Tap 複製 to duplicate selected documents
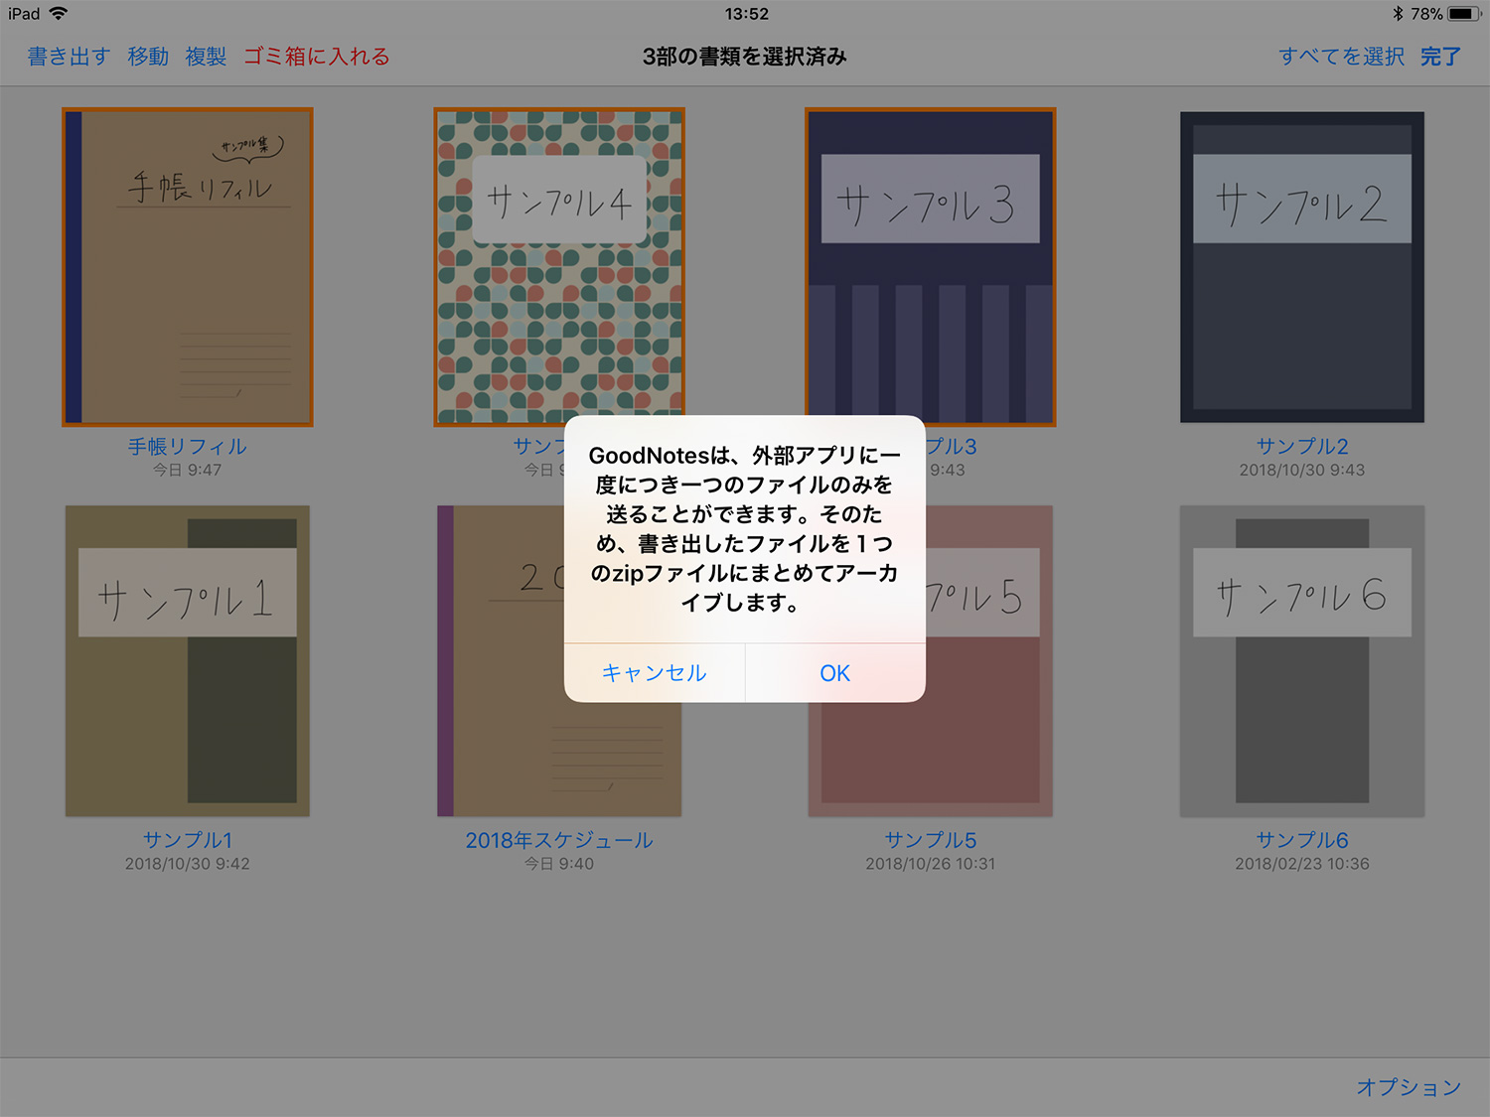The width and height of the screenshot is (1490, 1117). [206, 57]
